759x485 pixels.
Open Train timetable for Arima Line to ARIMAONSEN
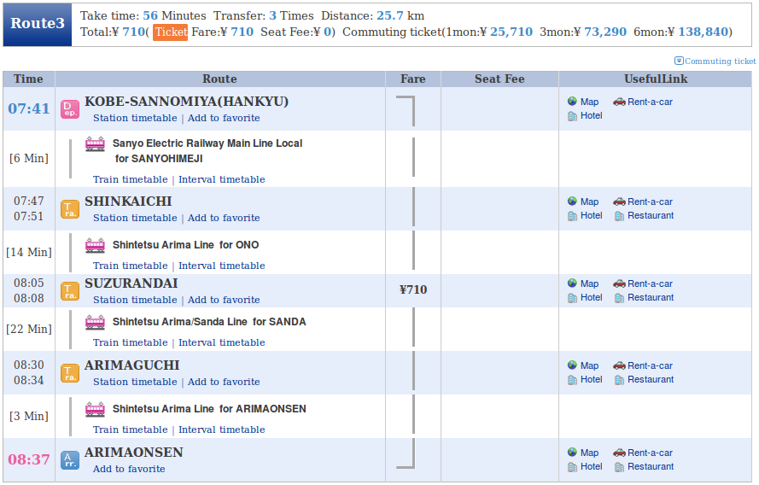131,429
